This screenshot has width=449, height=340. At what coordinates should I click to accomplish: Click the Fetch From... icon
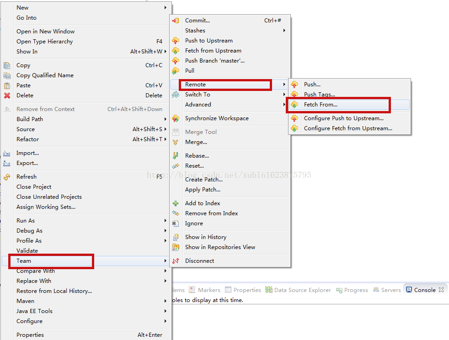pyautogui.click(x=294, y=105)
